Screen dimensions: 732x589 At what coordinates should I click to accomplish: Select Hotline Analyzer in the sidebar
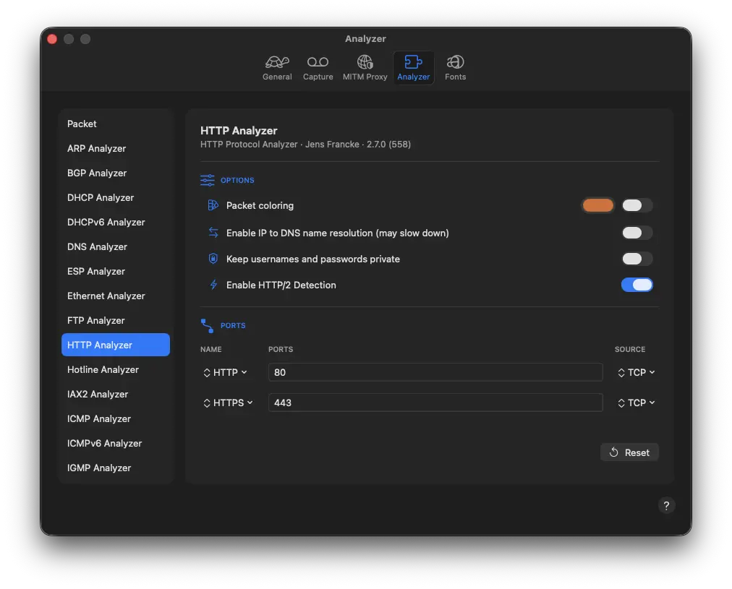(x=115, y=369)
